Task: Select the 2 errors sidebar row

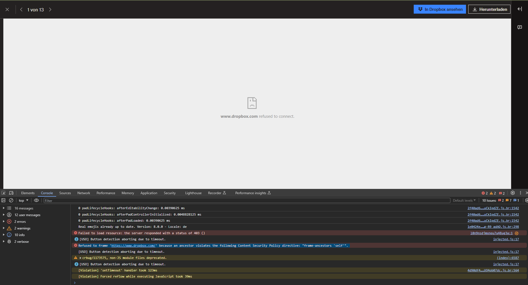Action: click(x=35, y=221)
